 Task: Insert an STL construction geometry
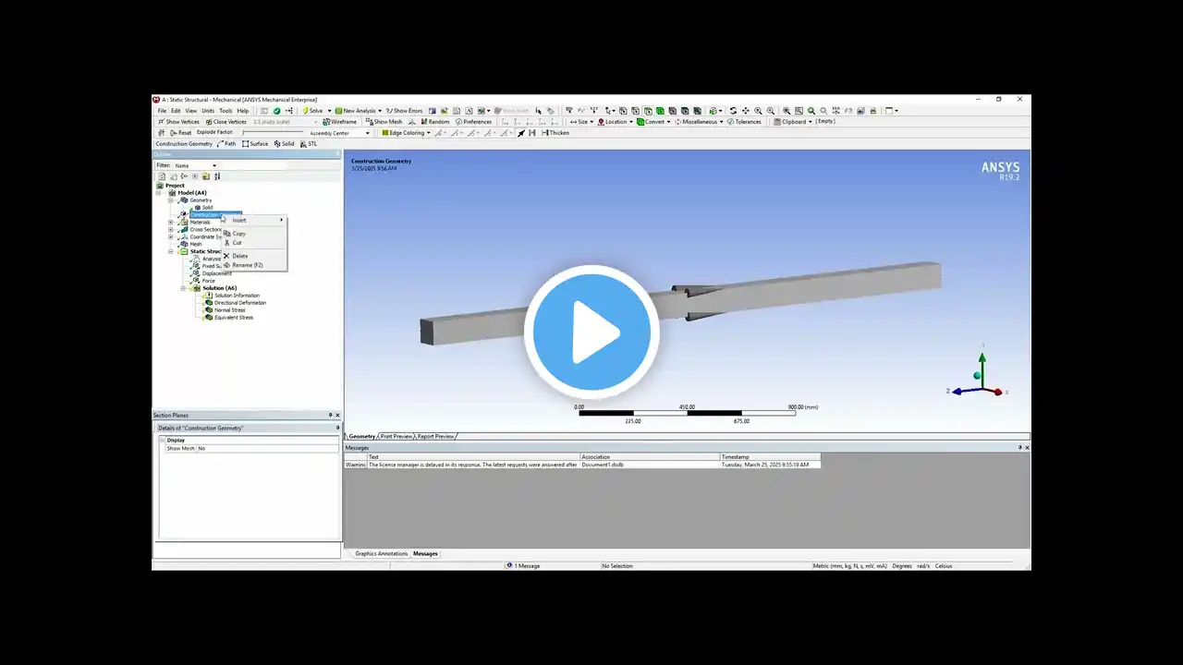[309, 144]
